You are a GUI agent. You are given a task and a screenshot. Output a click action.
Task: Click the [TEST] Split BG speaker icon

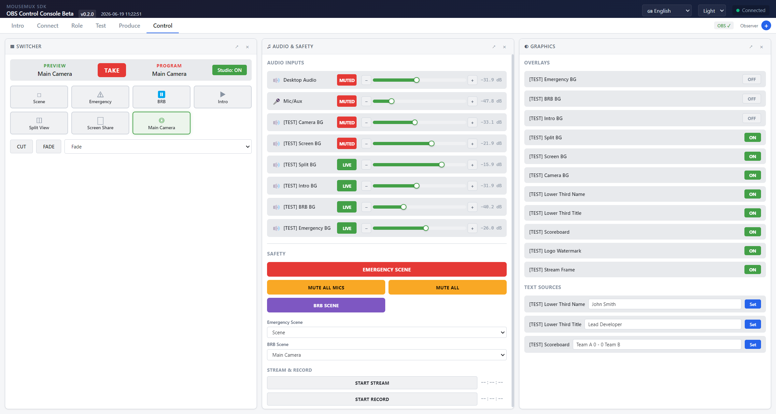point(276,165)
